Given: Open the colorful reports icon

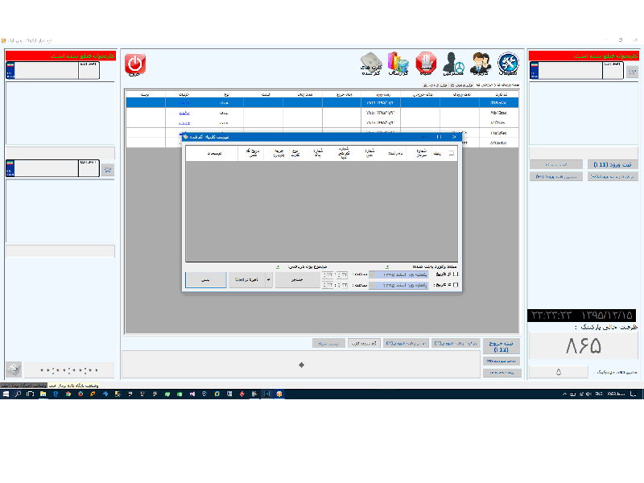Looking at the screenshot, I should [x=398, y=64].
